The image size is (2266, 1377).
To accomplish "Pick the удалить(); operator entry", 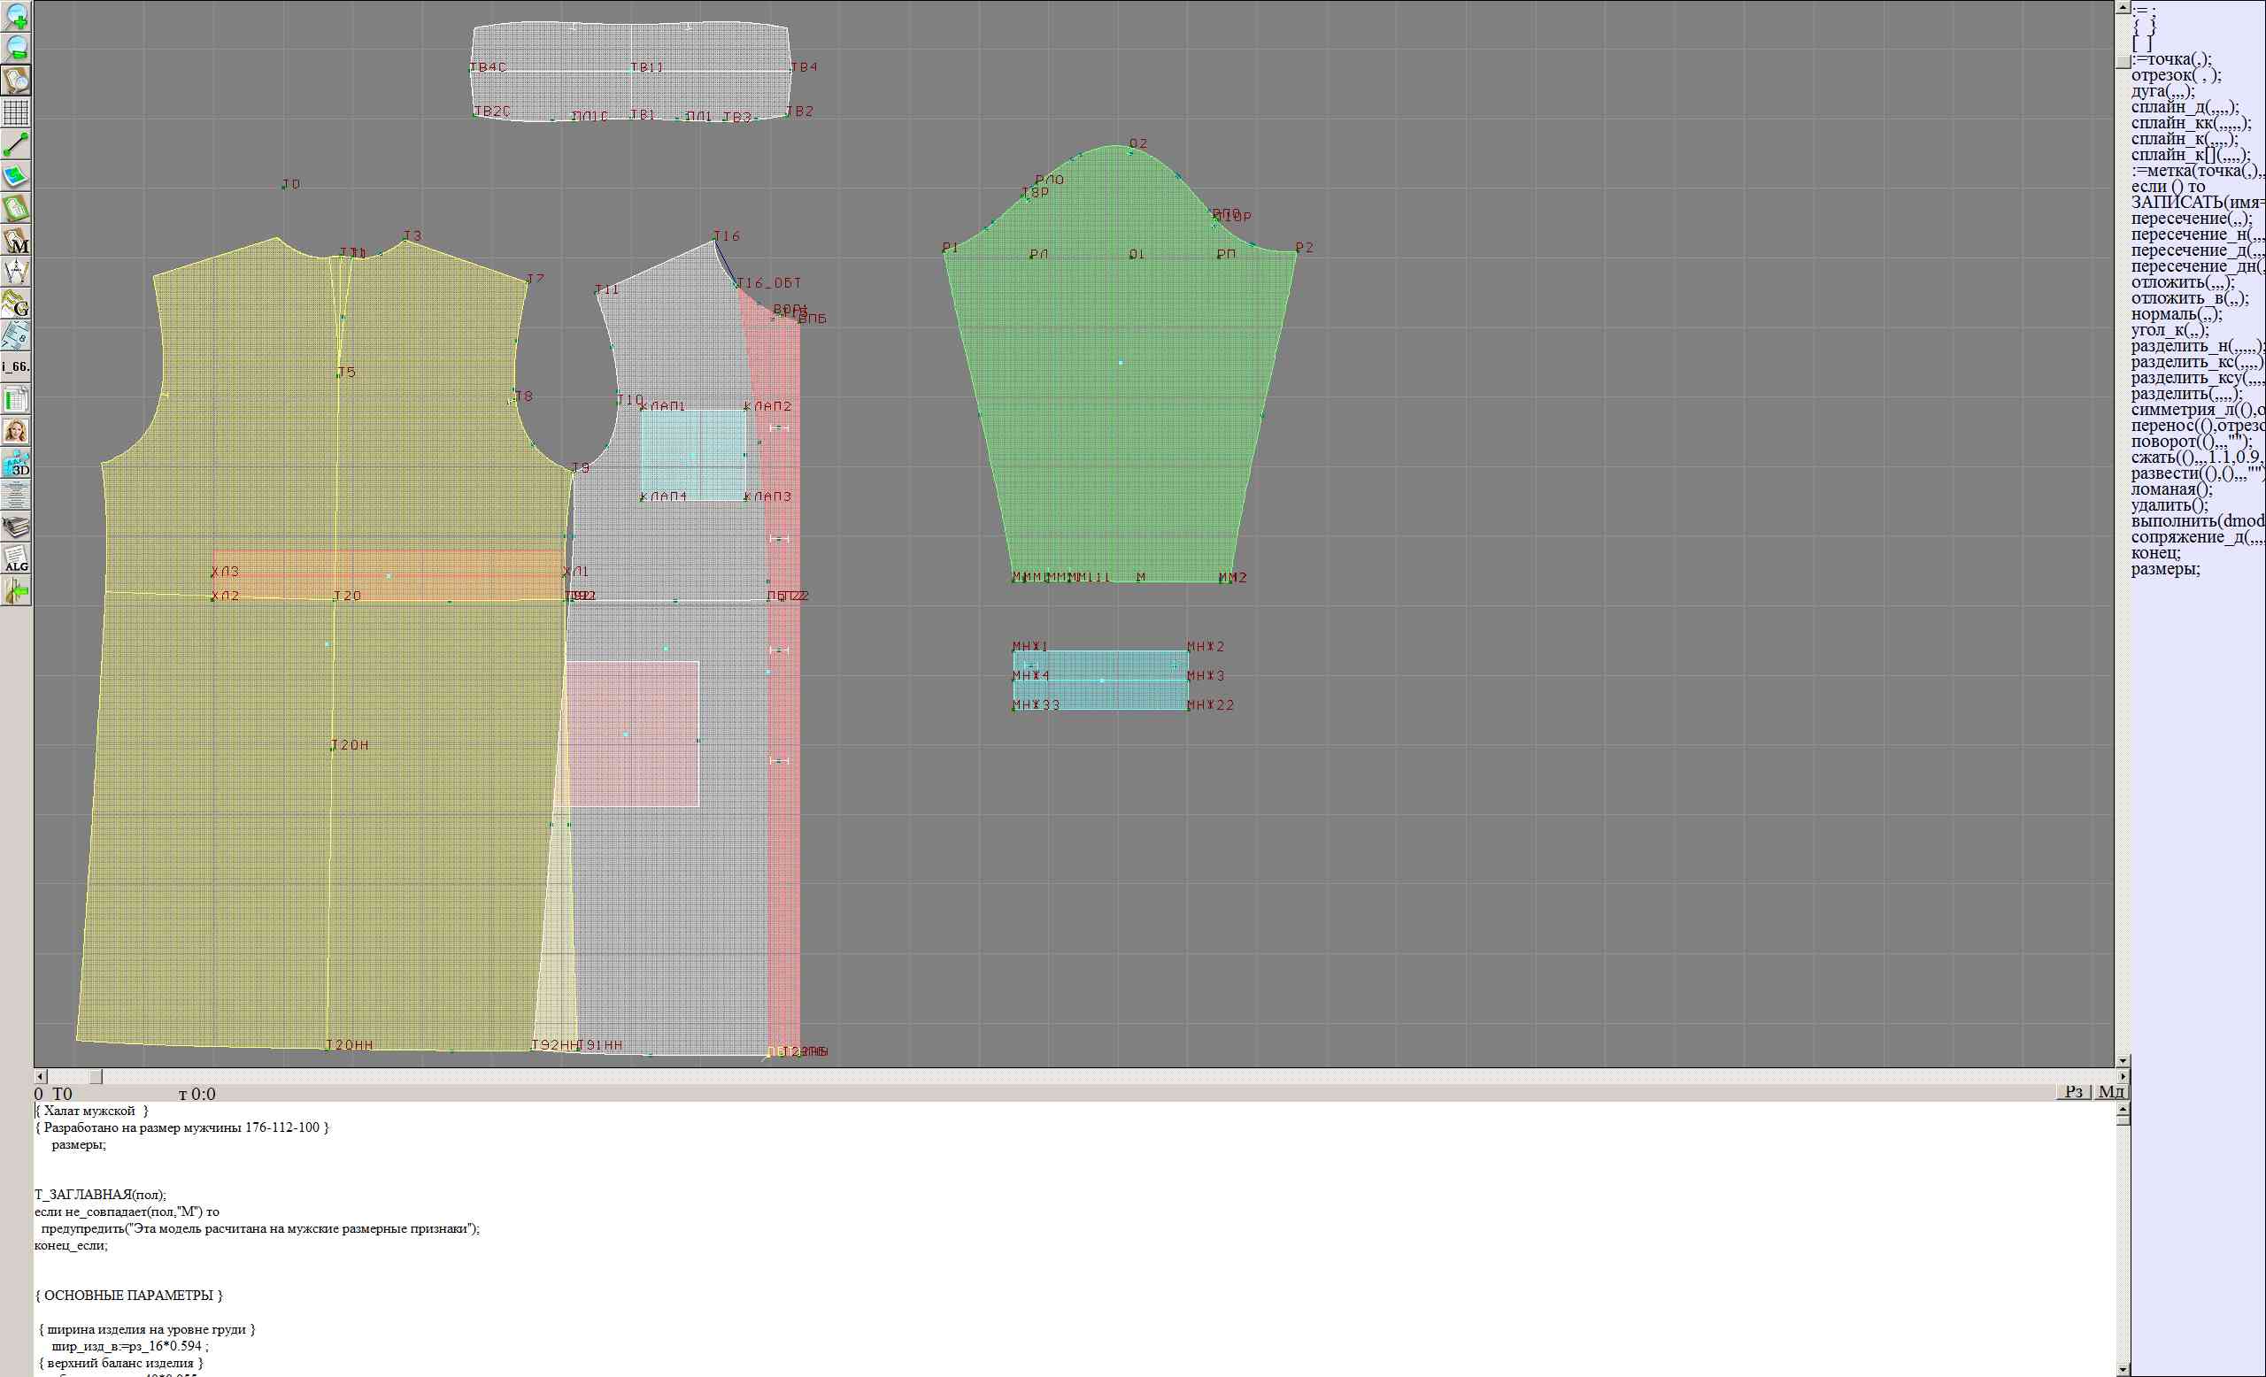I will point(2170,504).
